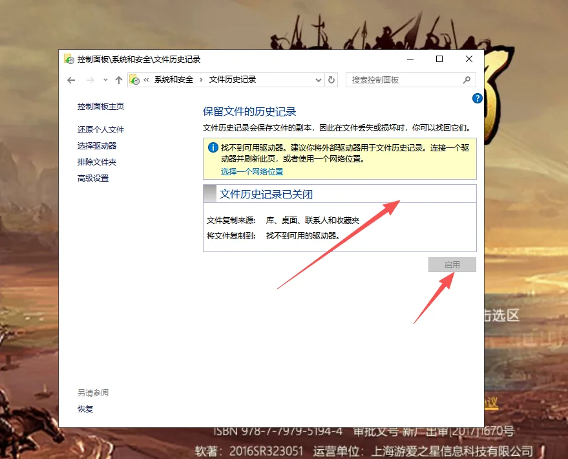Open help with blue question mark

478,98
